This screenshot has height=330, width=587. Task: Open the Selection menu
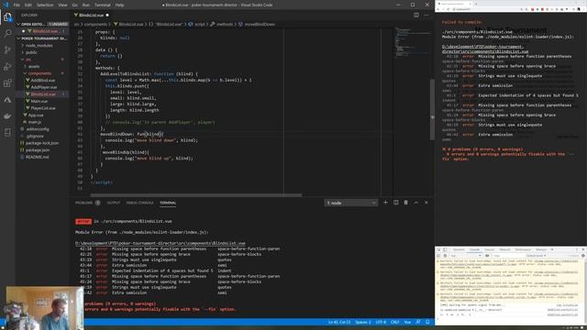pyautogui.click(x=45, y=5)
